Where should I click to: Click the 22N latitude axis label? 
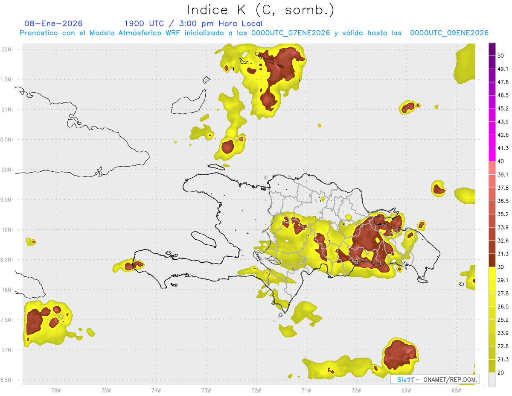tap(7, 49)
